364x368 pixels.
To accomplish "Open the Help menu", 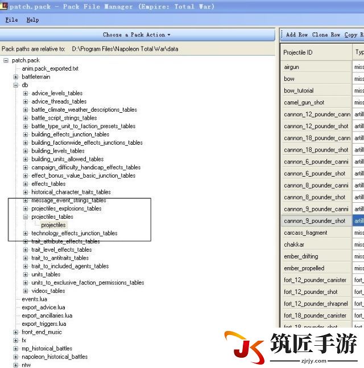I will pos(32,20).
